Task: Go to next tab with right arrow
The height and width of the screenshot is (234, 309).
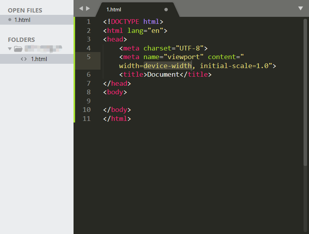Action: [x=88, y=9]
